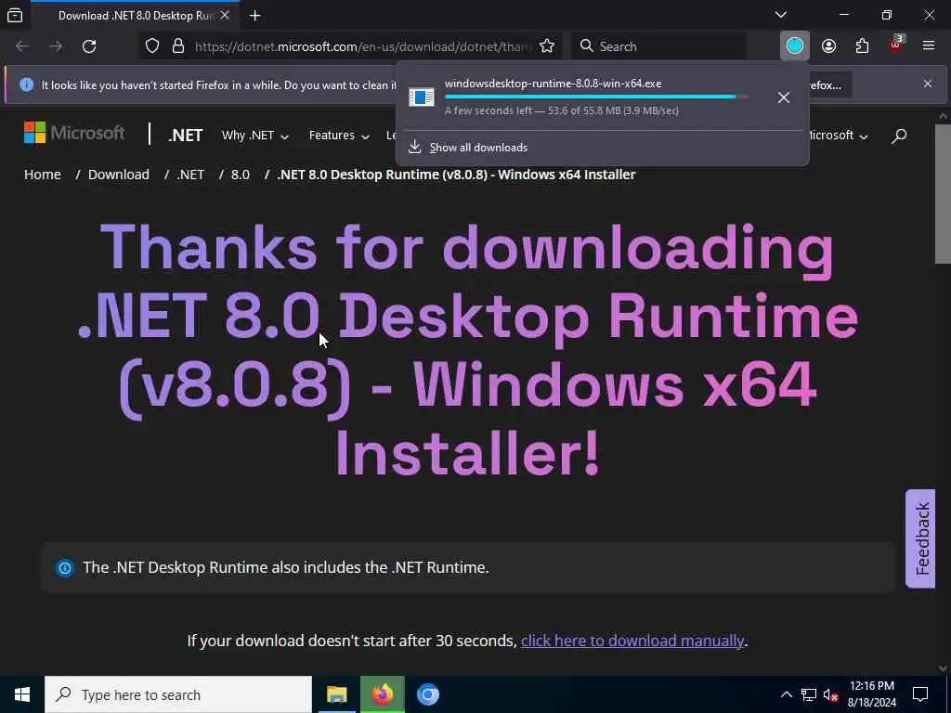The image size is (951, 713).
Task: Cancel the windowsdesktop-runtime download
Action: pyautogui.click(x=784, y=97)
